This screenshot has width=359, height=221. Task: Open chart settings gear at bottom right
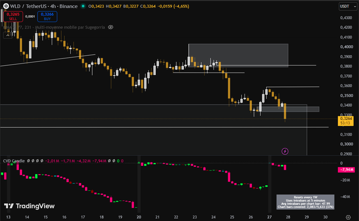[x=348, y=217]
